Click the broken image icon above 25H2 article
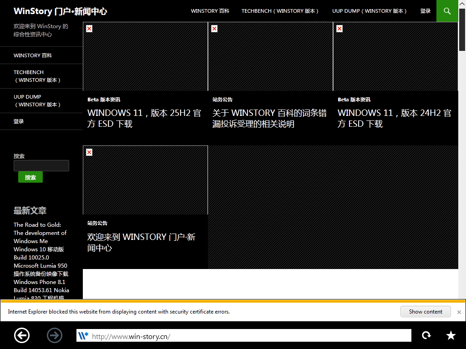 click(89, 29)
